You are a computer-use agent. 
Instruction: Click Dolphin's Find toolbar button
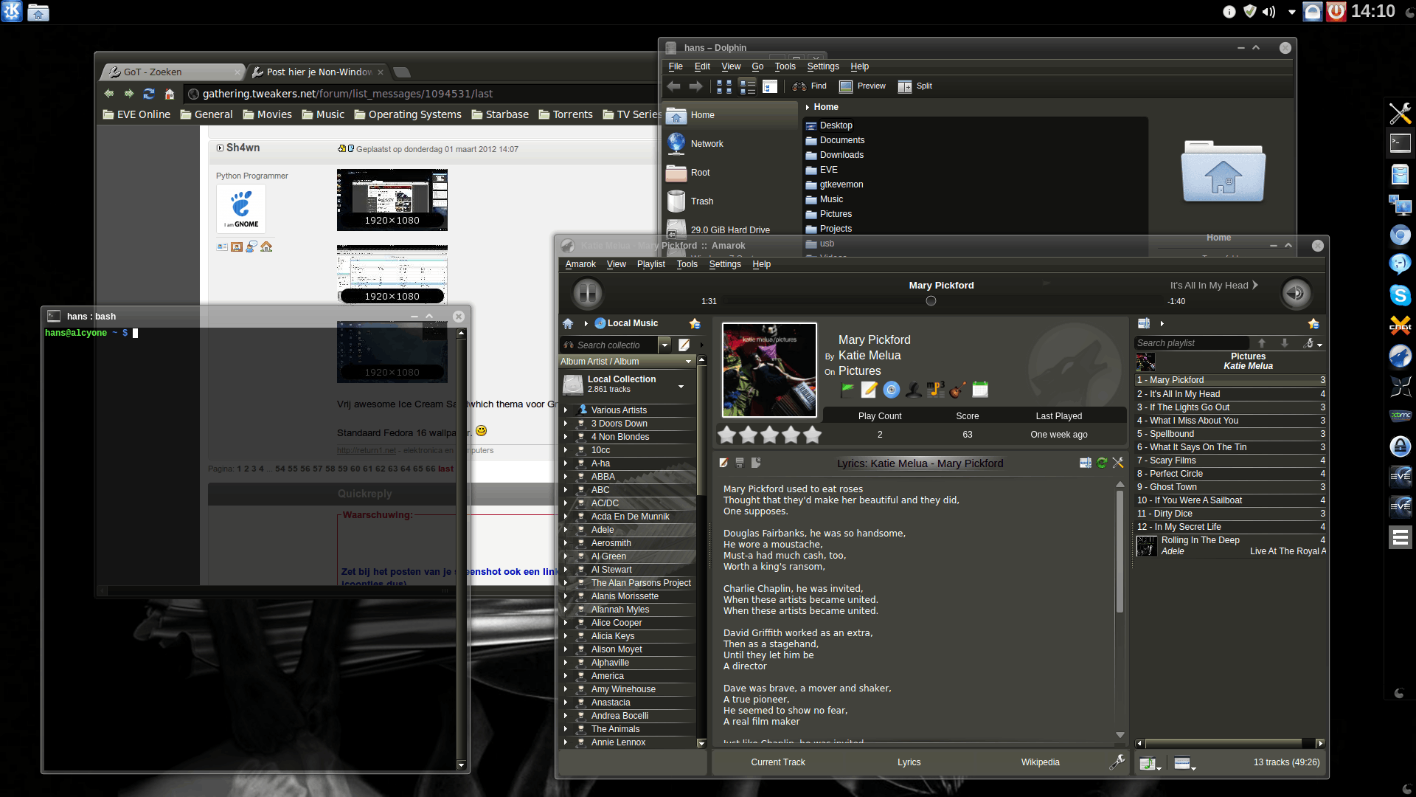click(809, 86)
